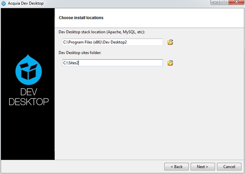Cancel the installer
This screenshot has height=174, width=245.
(x=229, y=167)
